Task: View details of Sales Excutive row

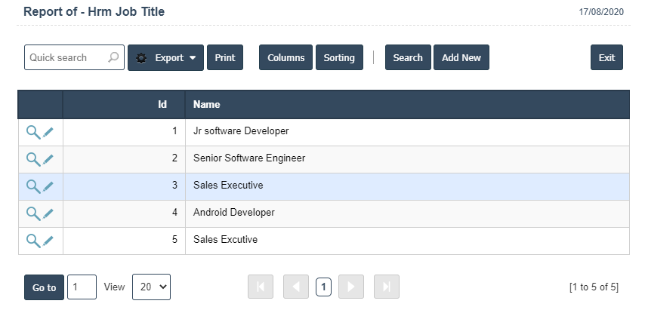Action: [33, 241]
